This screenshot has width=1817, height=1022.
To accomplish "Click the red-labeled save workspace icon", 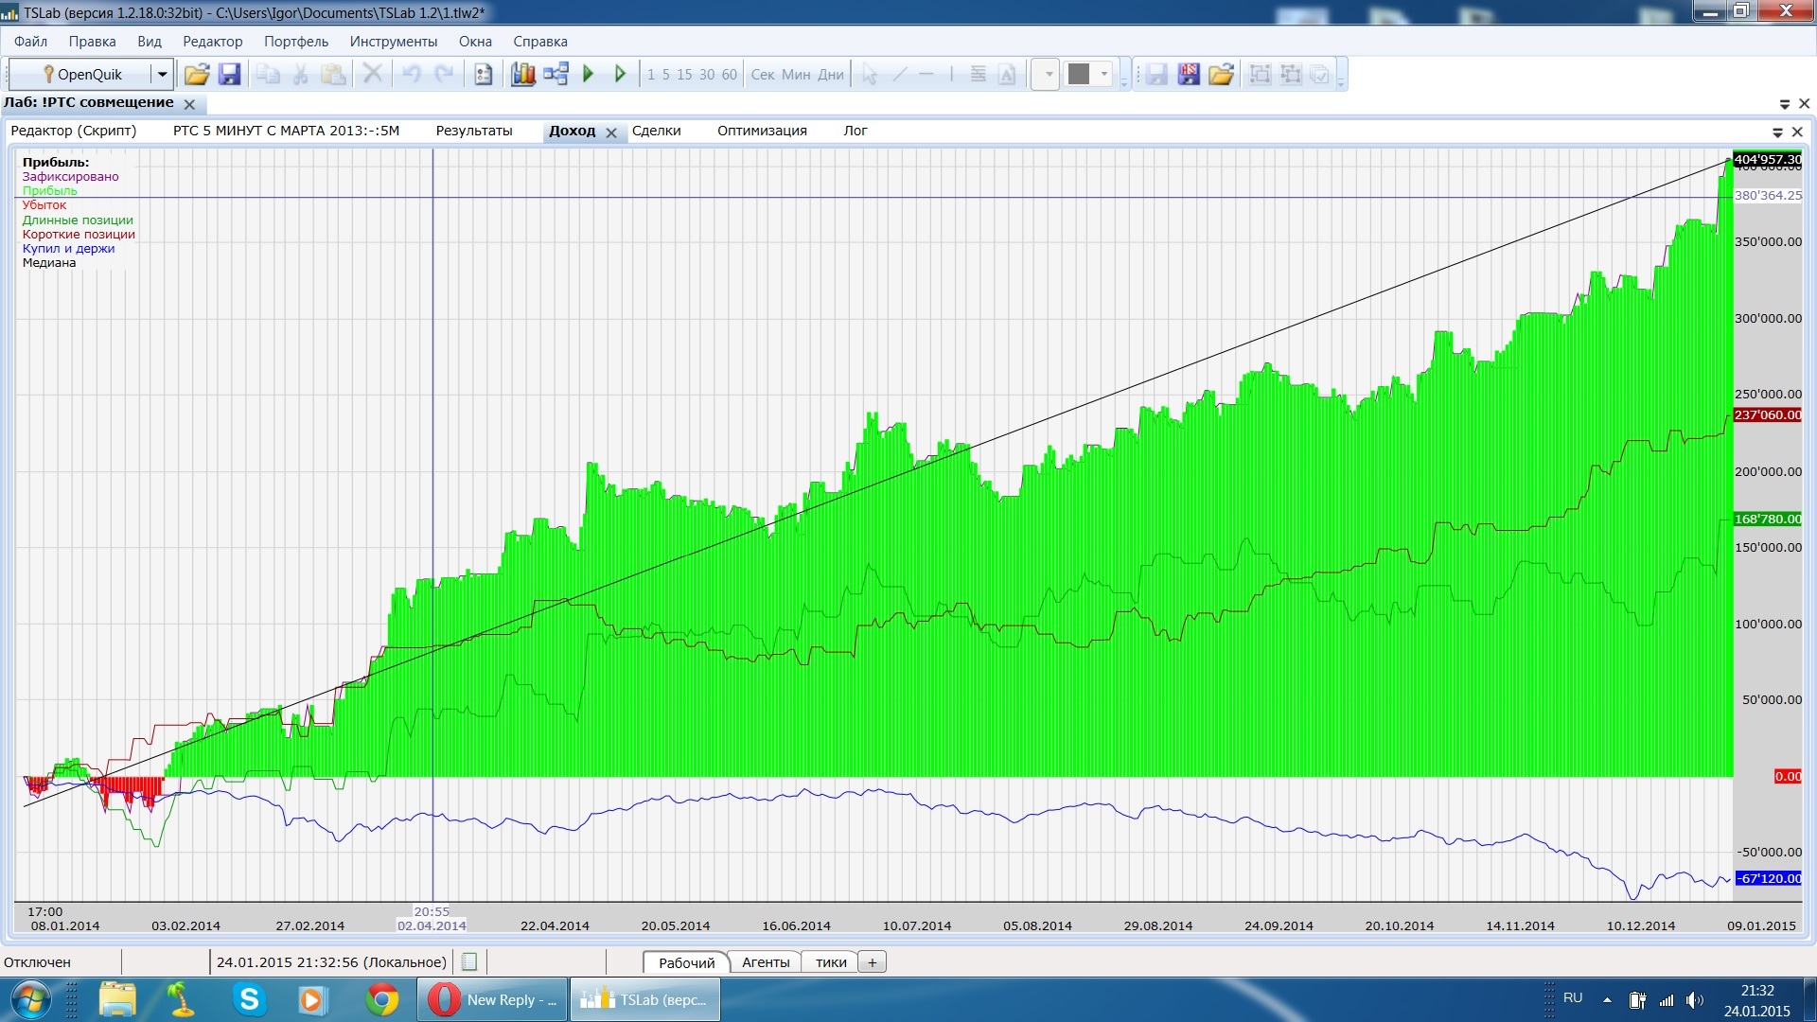I will point(1189,74).
